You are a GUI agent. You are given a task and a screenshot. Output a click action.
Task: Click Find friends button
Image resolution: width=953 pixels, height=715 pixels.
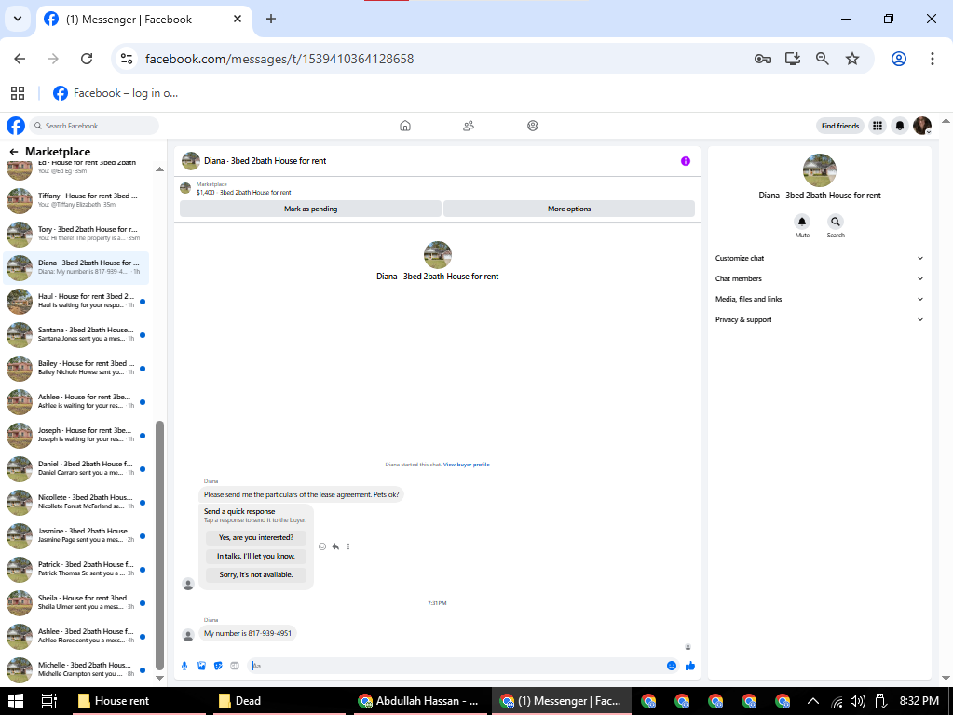[840, 126]
